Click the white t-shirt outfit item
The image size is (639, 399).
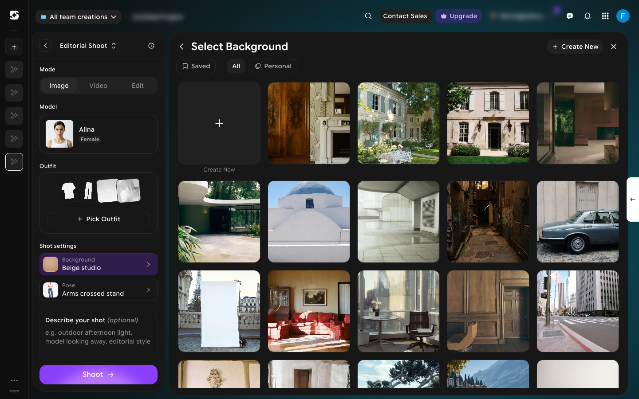click(x=68, y=191)
